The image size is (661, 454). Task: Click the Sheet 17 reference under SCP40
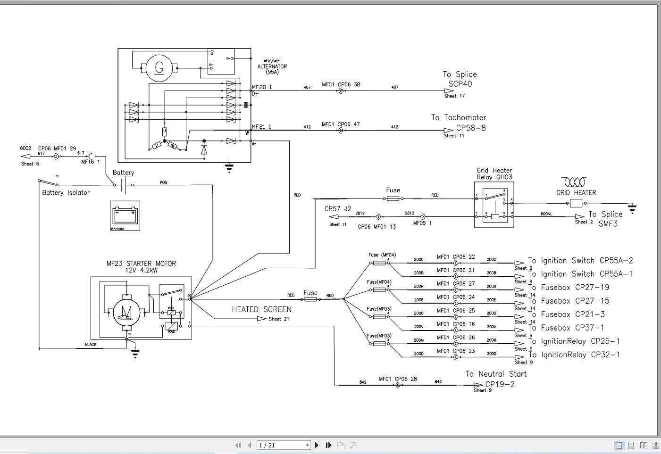454,96
